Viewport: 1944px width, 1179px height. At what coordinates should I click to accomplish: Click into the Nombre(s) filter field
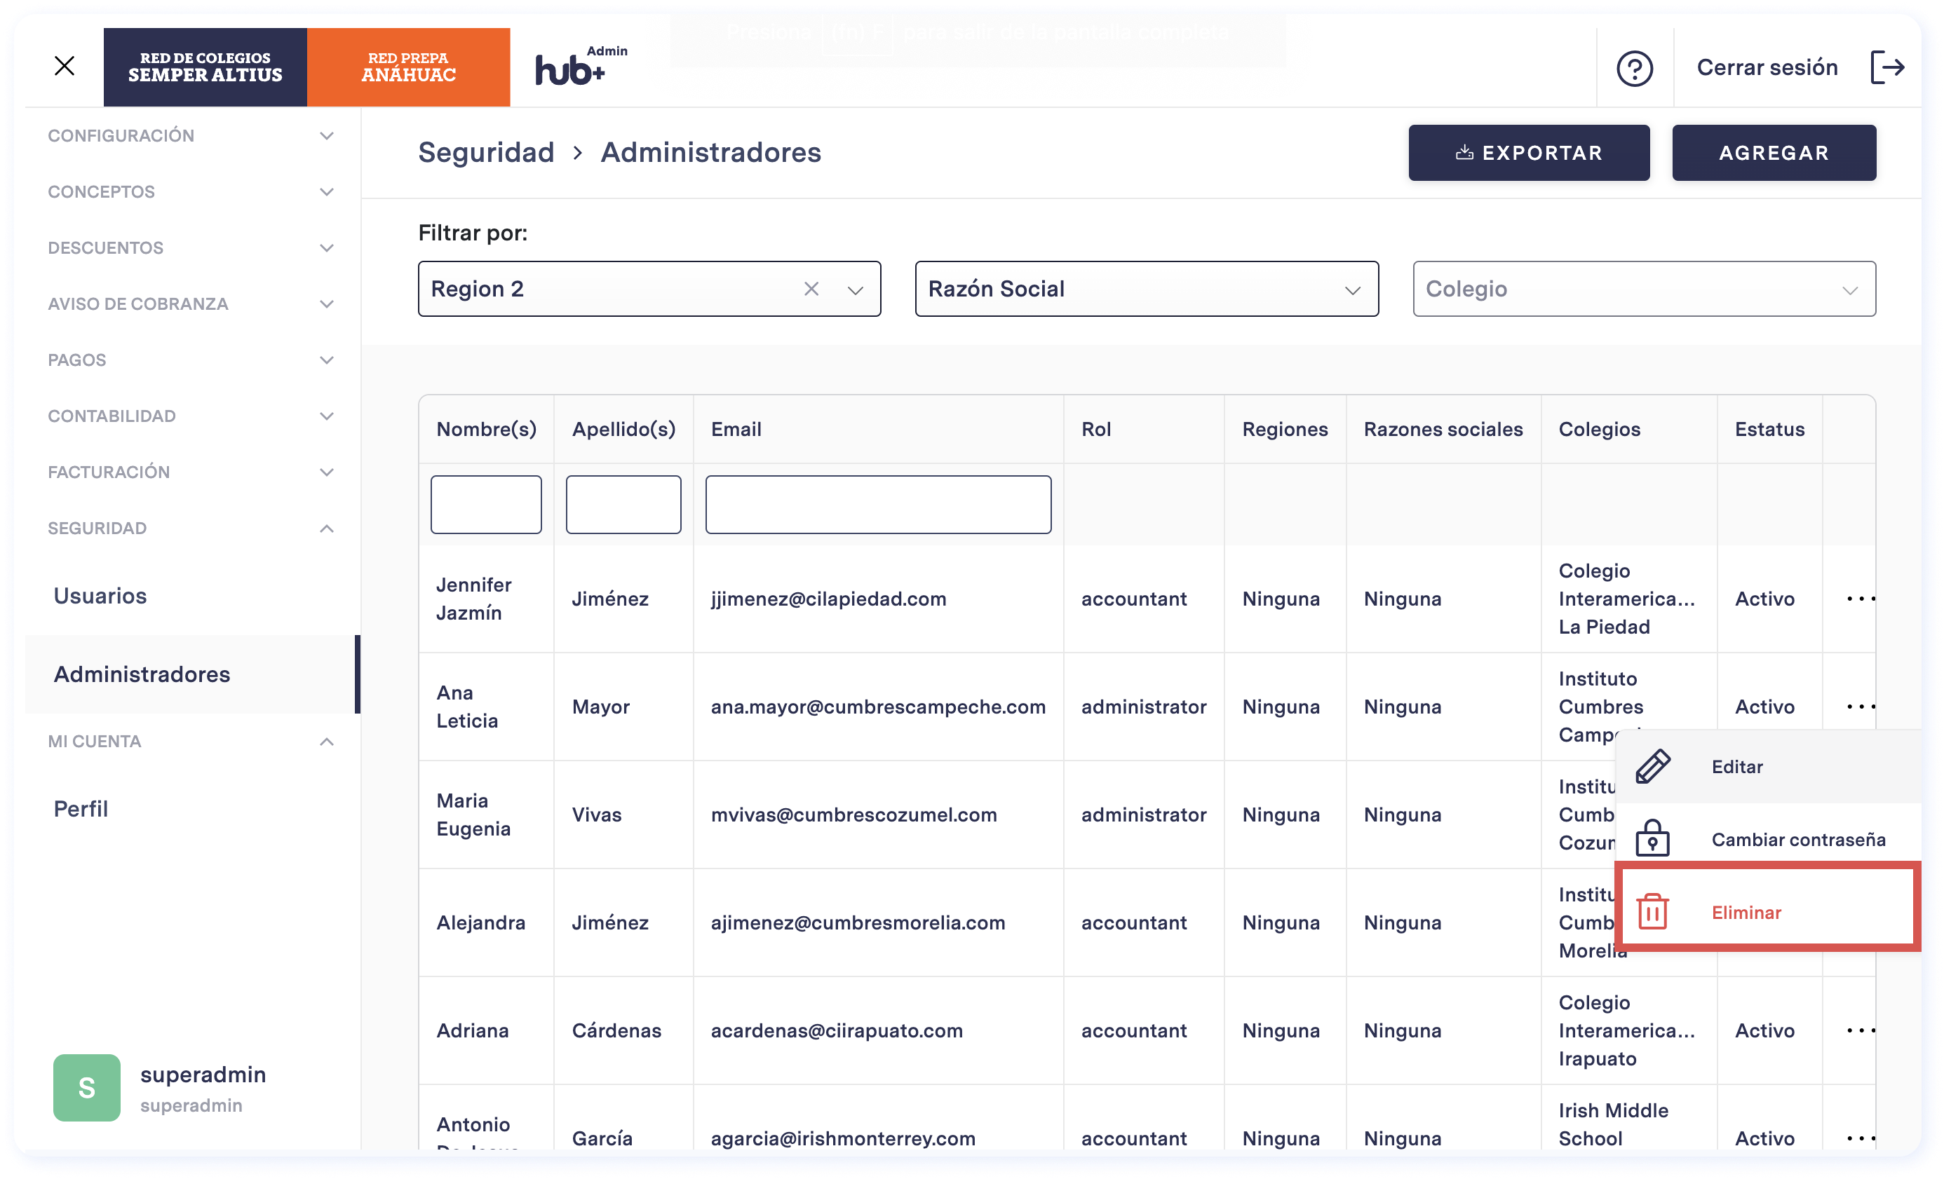click(486, 504)
